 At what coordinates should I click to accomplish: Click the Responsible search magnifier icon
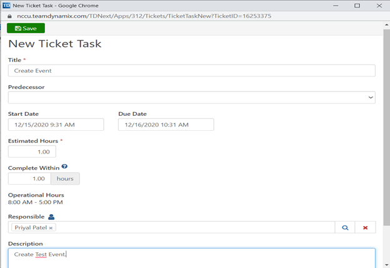coord(345,227)
